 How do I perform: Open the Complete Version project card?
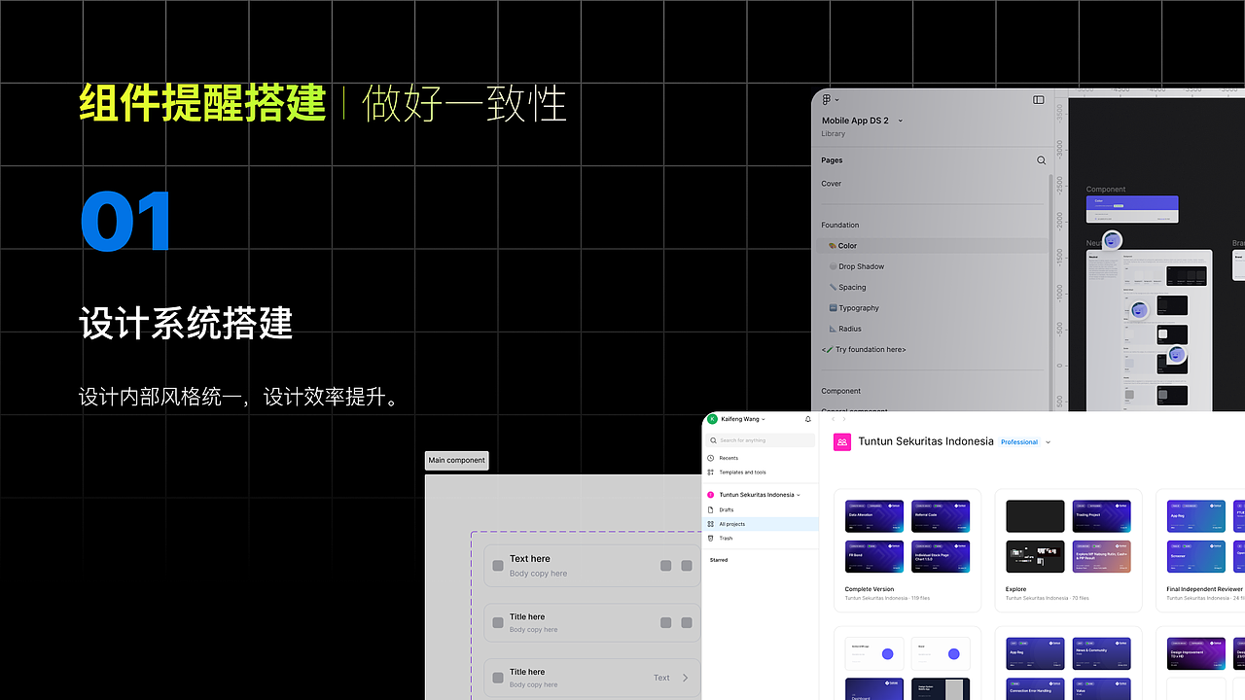point(907,550)
